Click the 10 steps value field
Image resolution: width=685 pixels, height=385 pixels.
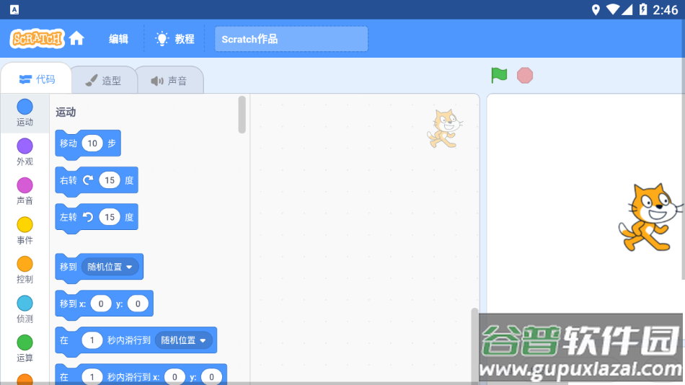(x=92, y=143)
